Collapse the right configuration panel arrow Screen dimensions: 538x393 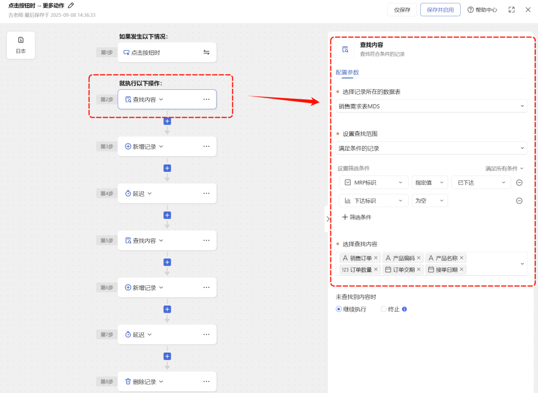pyautogui.click(x=328, y=219)
